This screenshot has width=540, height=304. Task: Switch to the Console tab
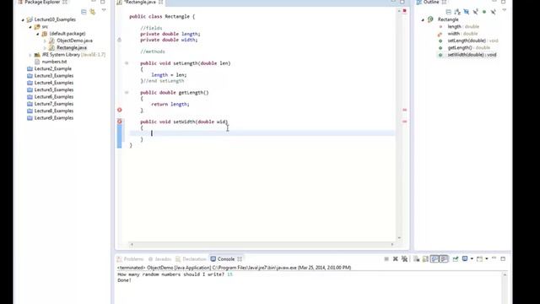tap(226, 259)
